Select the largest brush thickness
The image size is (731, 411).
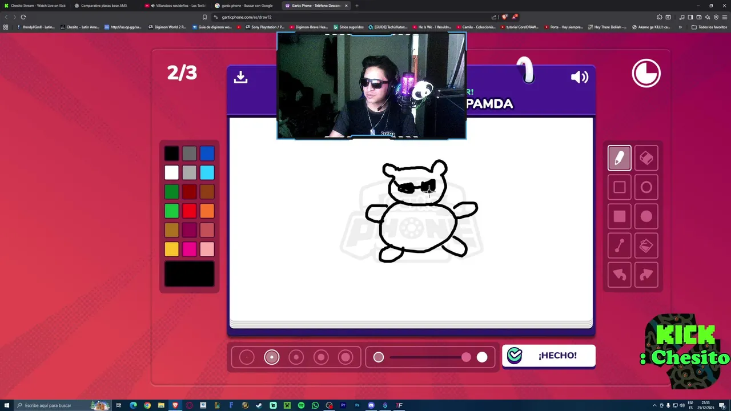tap(346, 357)
